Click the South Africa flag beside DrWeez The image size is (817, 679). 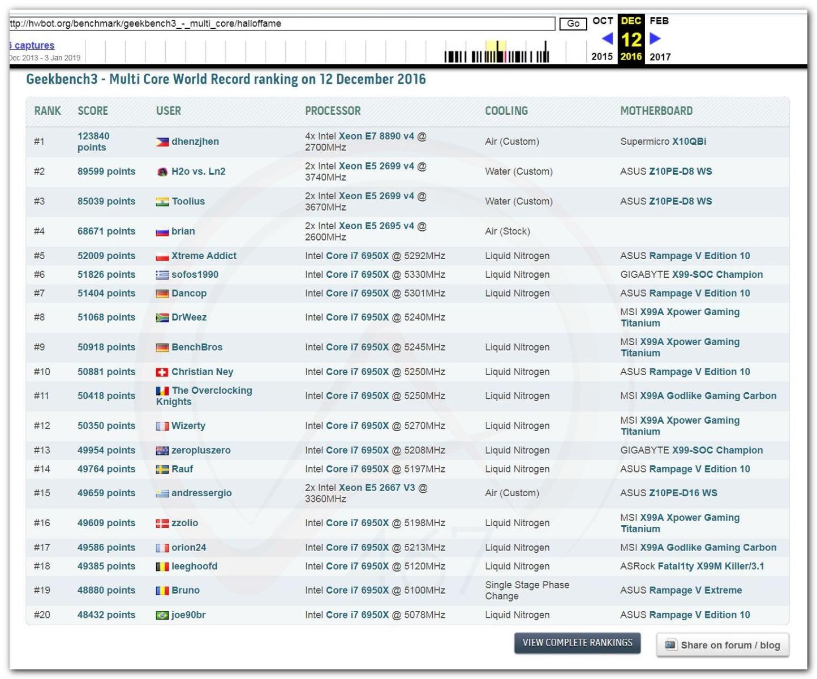[162, 318]
